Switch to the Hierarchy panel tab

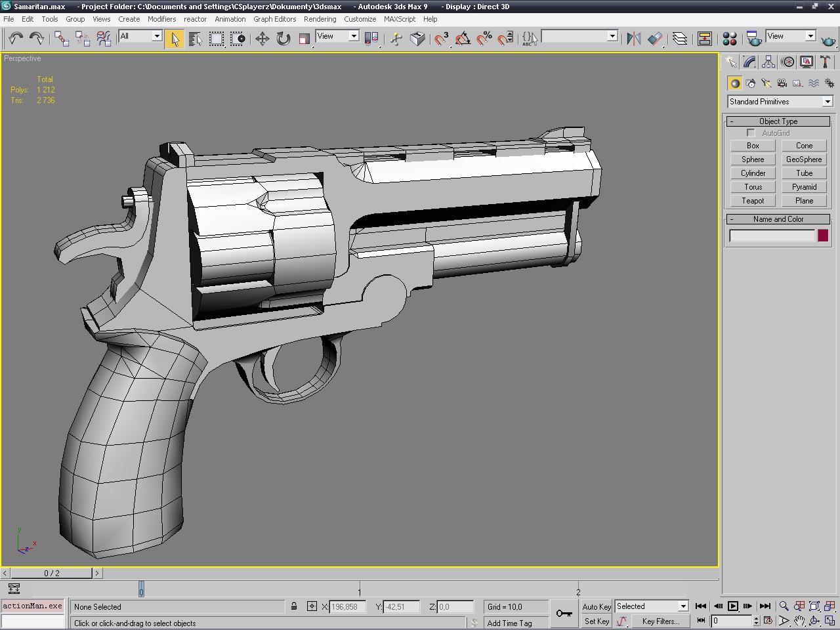(768, 62)
